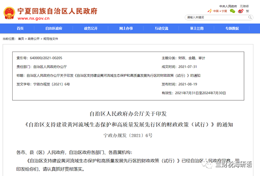
Task: Click centered document number below heading
Action: 128,135
